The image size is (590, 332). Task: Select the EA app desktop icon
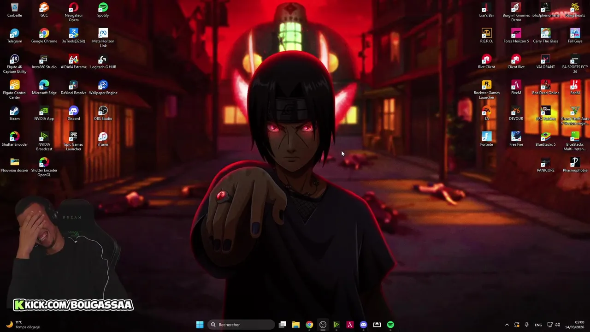tap(487, 113)
